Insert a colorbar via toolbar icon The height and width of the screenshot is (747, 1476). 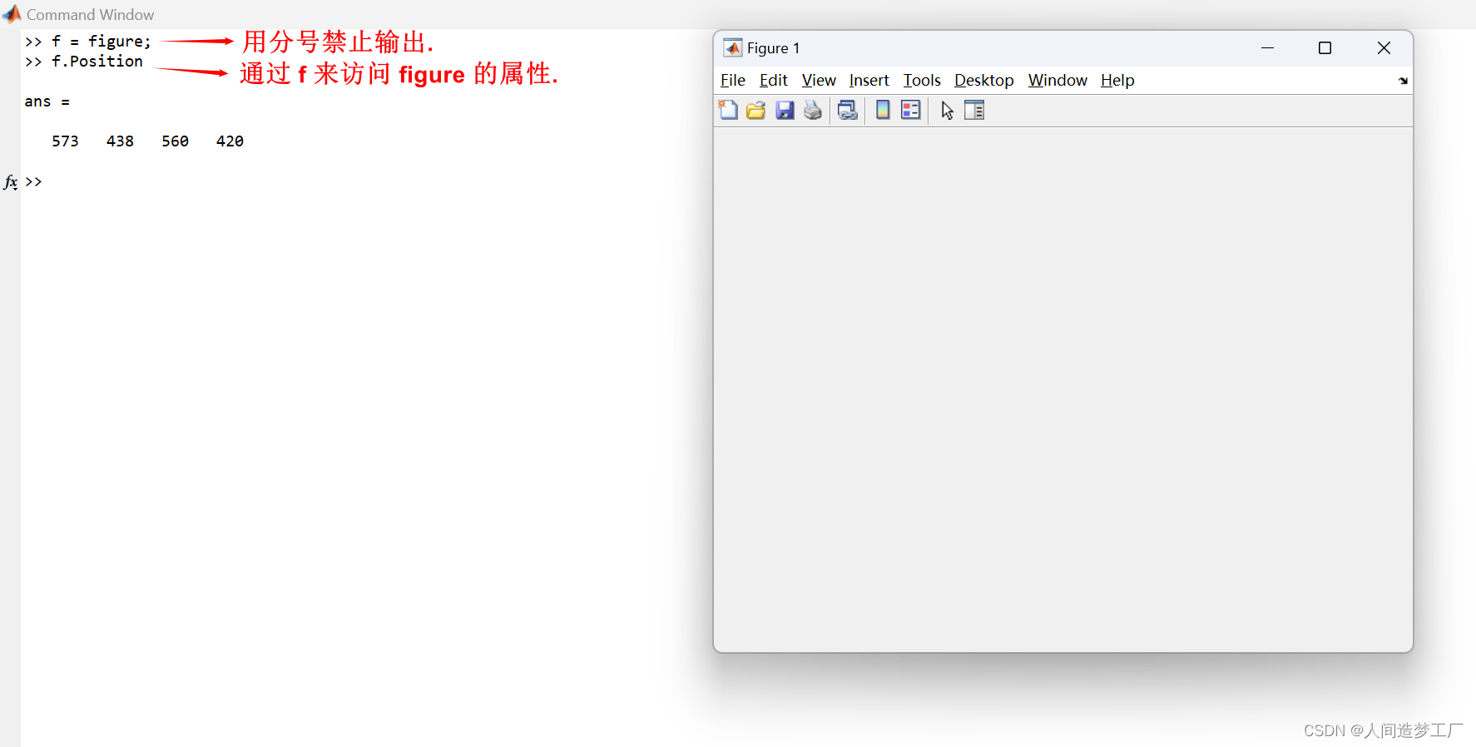[x=883, y=110]
